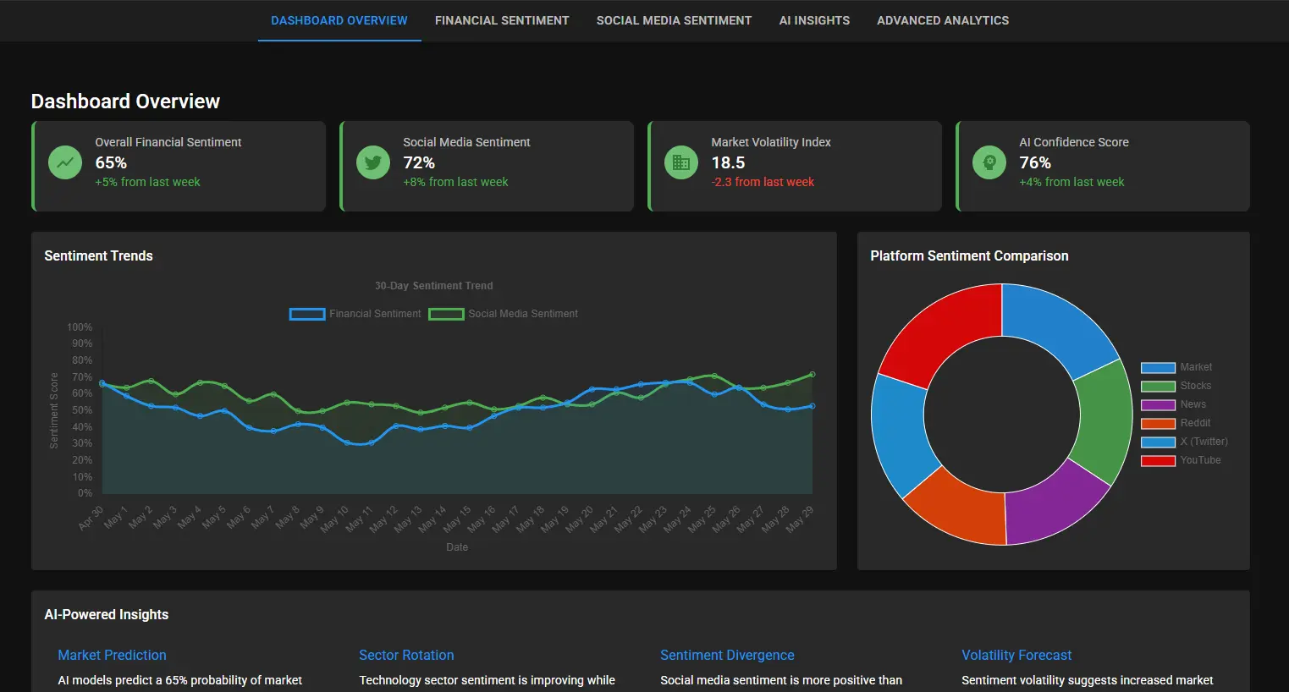This screenshot has height=692, width=1289.
Task: Toggle the Social Media Sentiment legend series
Action: (x=503, y=314)
